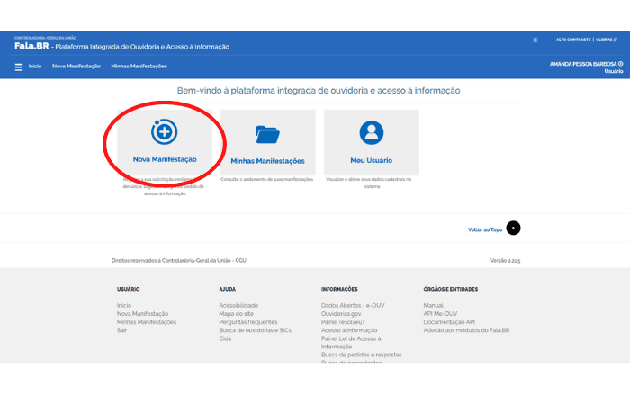
Task: Click the Voltar ao Topo arrow button
Action: tap(513, 229)
